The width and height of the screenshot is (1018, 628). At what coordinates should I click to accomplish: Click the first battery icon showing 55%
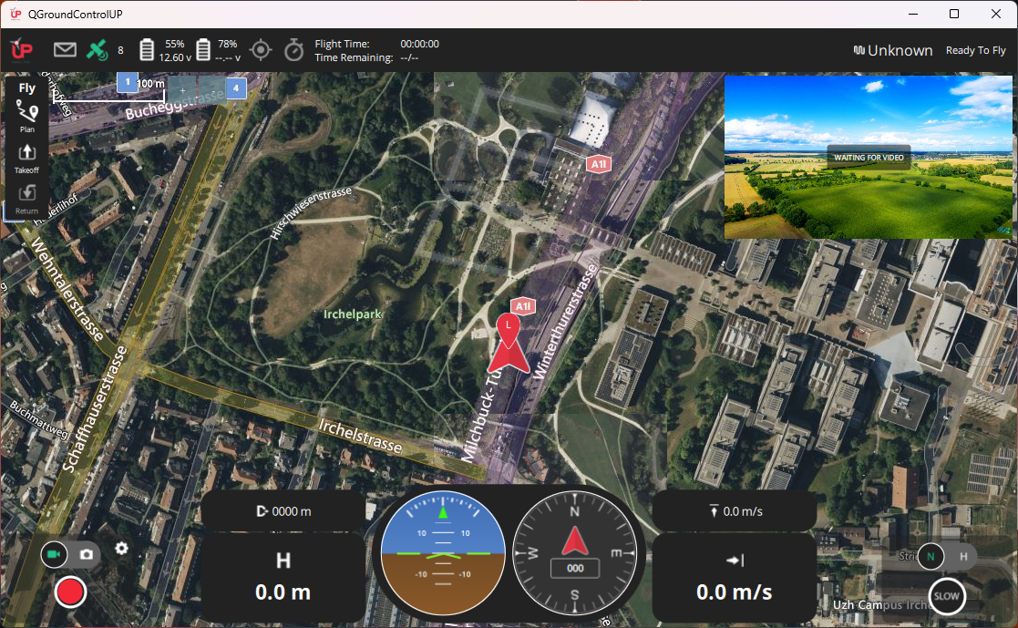pyautogui.click(x=146, y=50)
